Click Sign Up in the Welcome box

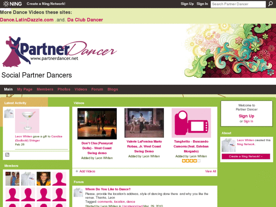(246, 116)
